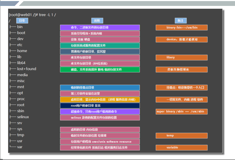Viewport: 235px width, 160px height.
Task: Click the blue box 临时的挂载点目录
Action: (100, 87)
